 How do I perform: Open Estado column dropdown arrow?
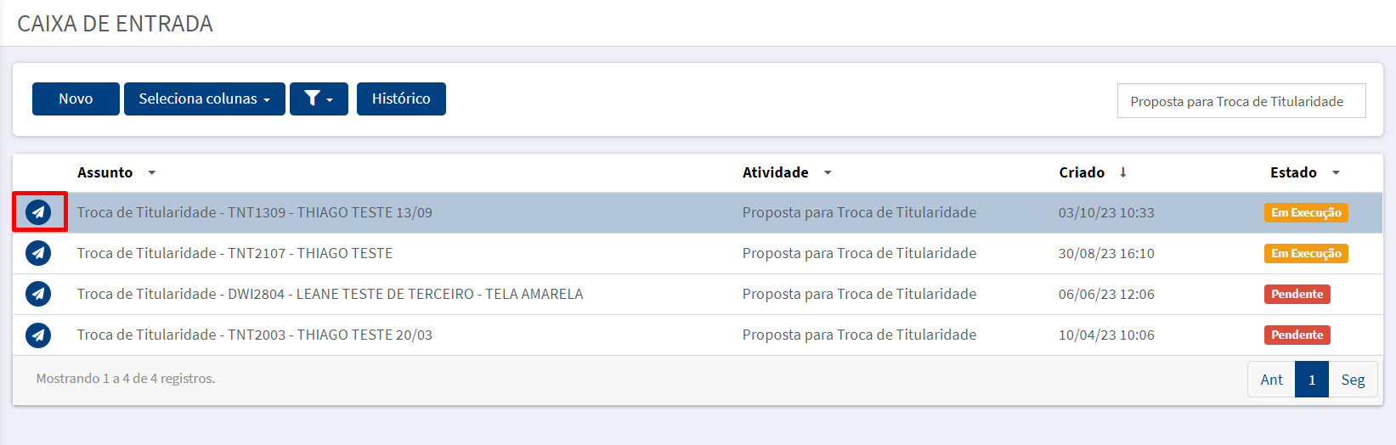[x=1336, y=172]
